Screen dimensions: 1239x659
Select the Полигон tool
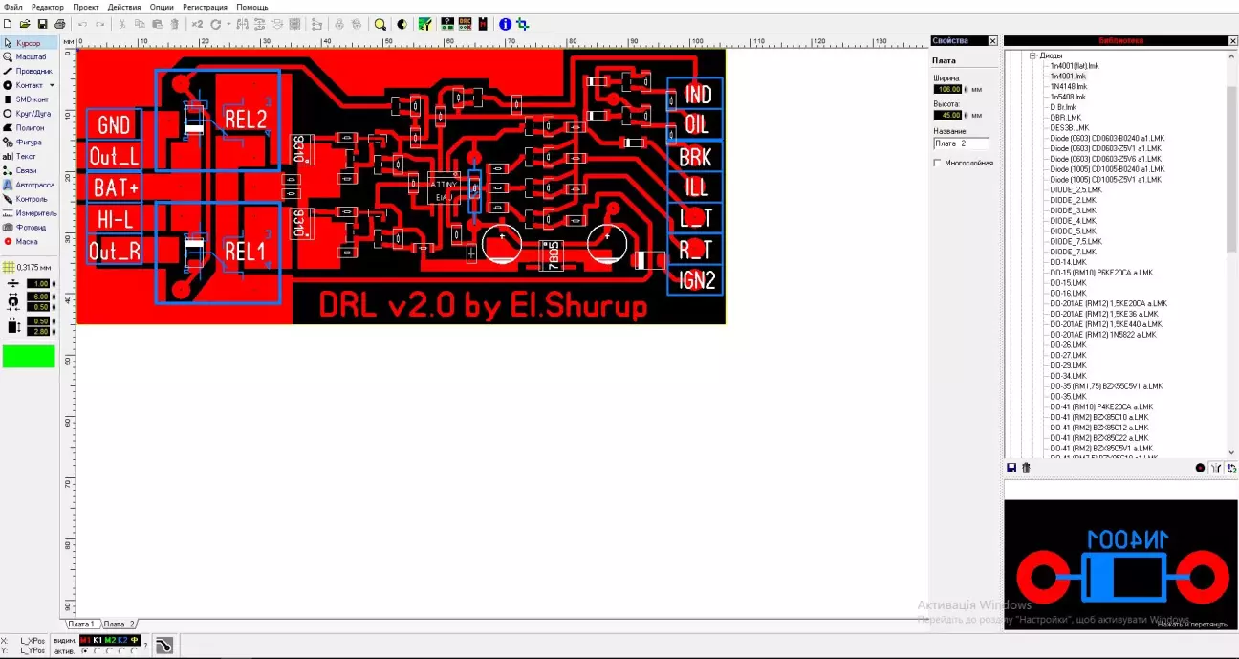point(29,127)
